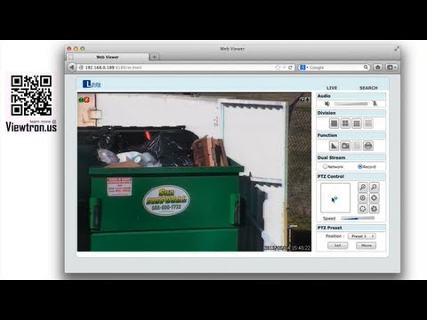This screenshot has width=427, height=320.
Task: Select the single-view Division layout
Action: (x=334, y=124)
